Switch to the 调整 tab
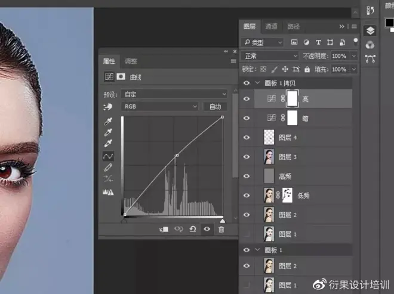 click(131, 61)
